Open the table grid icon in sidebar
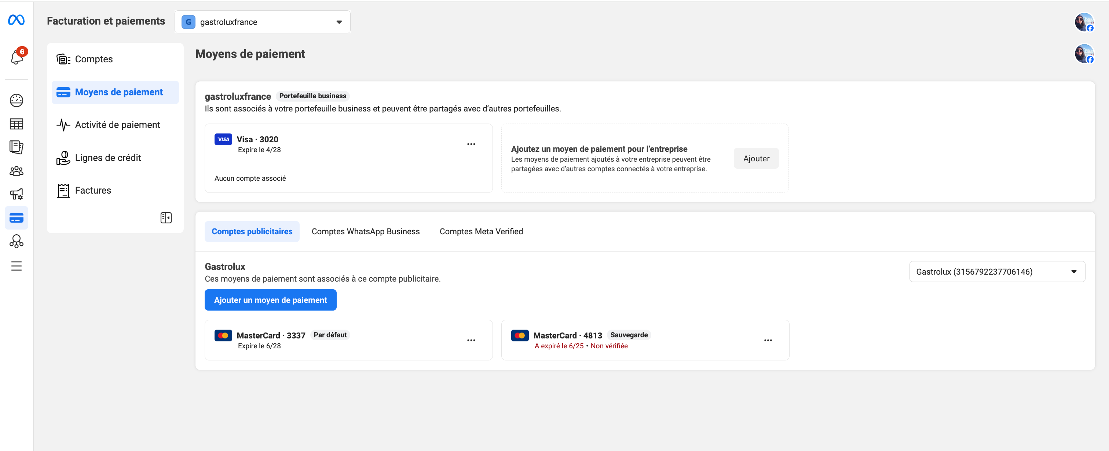 tap(17, 124)
